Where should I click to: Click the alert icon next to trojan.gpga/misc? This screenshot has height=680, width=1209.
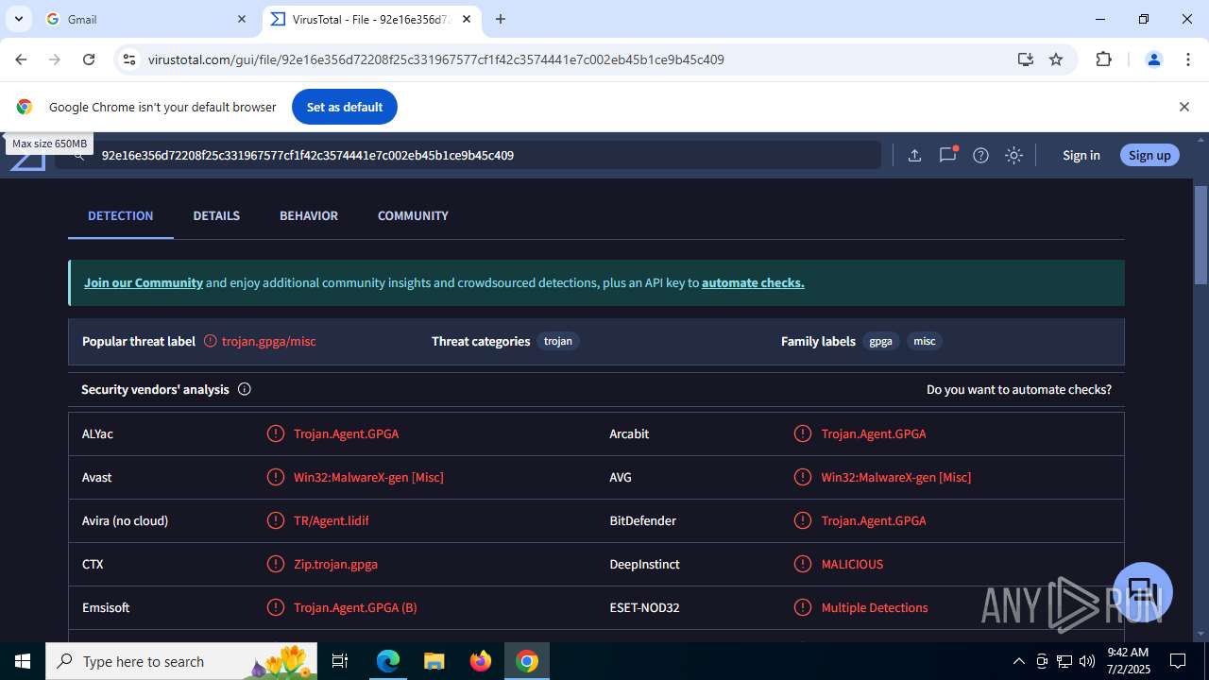pos(210,341)
